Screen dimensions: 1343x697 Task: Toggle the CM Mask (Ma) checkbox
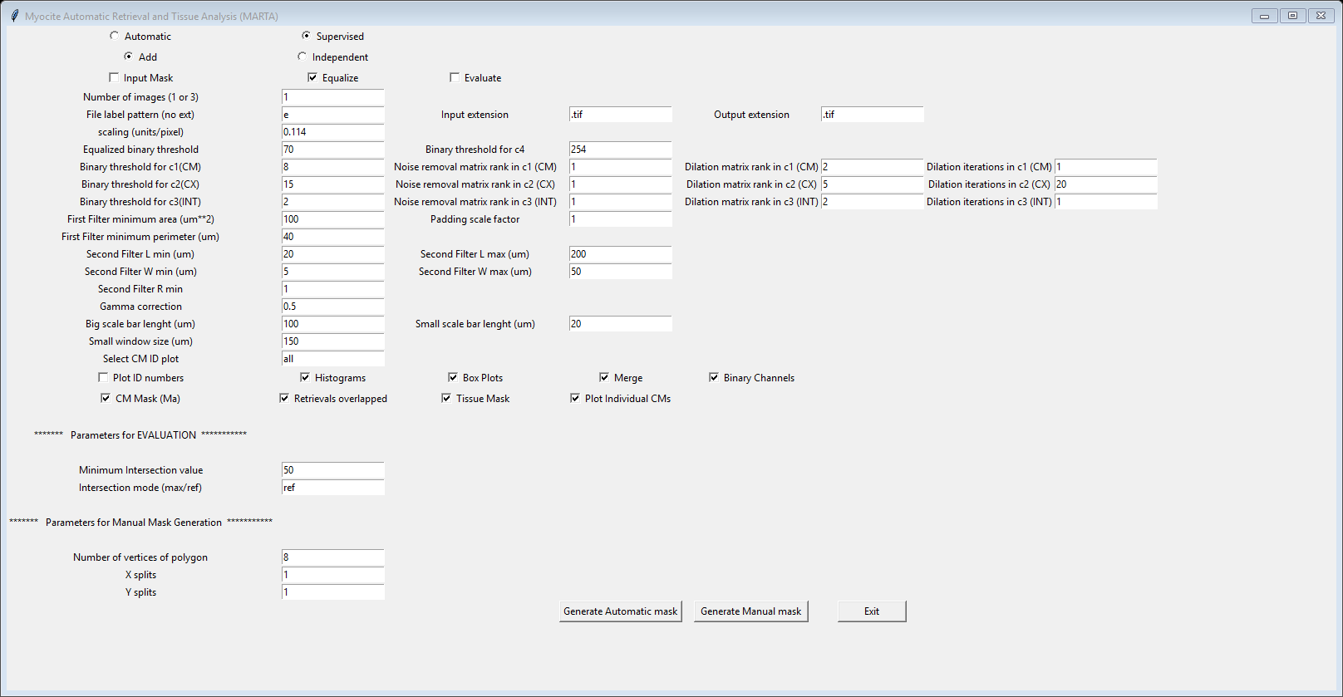pos(106,398)
